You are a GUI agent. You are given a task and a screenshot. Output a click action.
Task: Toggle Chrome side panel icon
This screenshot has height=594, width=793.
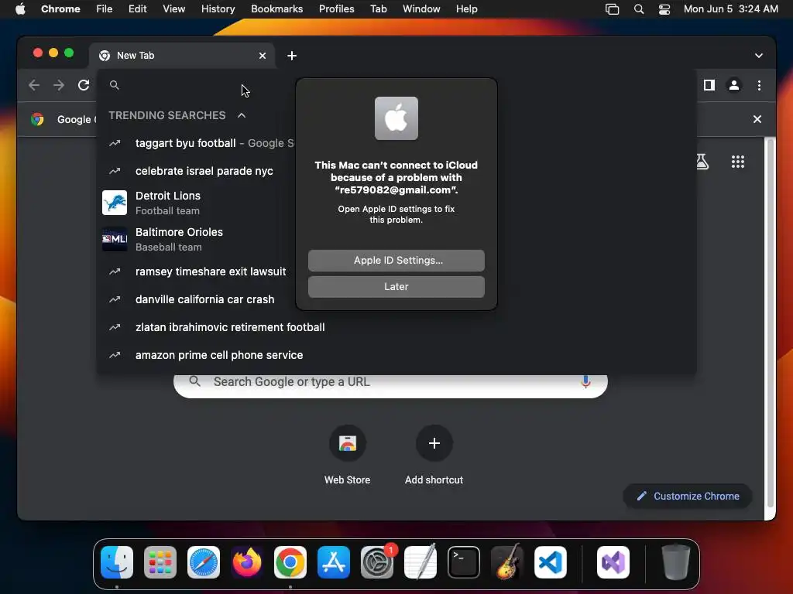[x=709, y=85]
